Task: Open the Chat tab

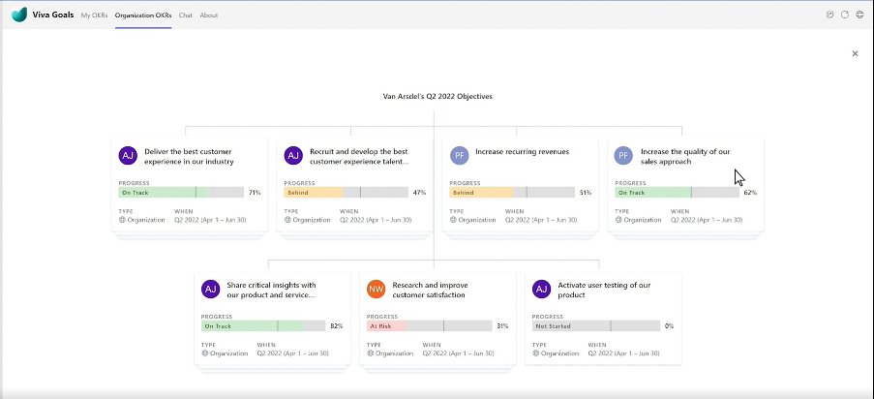Action: click(x=186, y=15)
